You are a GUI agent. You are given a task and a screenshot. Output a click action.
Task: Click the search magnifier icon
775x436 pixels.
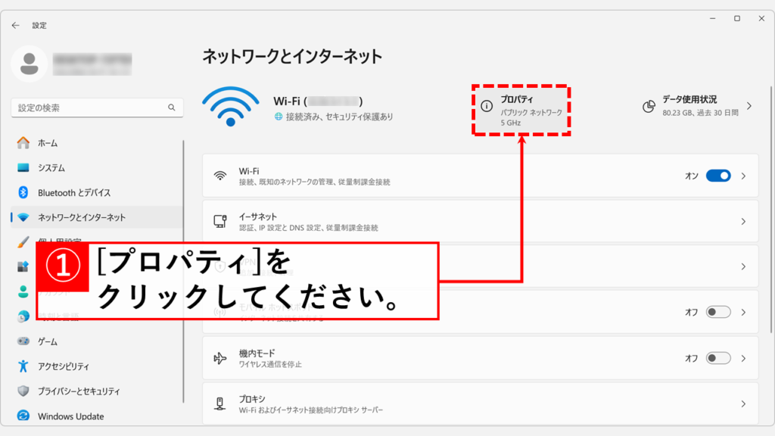pyautogui.click(x=172, y=108)
